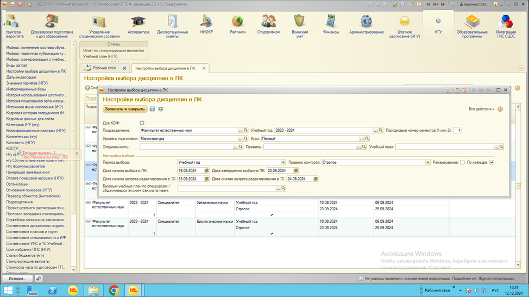Choose Профиль via ellipsis button
Image resolution: width=529 pixels, height=297 pixels.
point(359,147)
